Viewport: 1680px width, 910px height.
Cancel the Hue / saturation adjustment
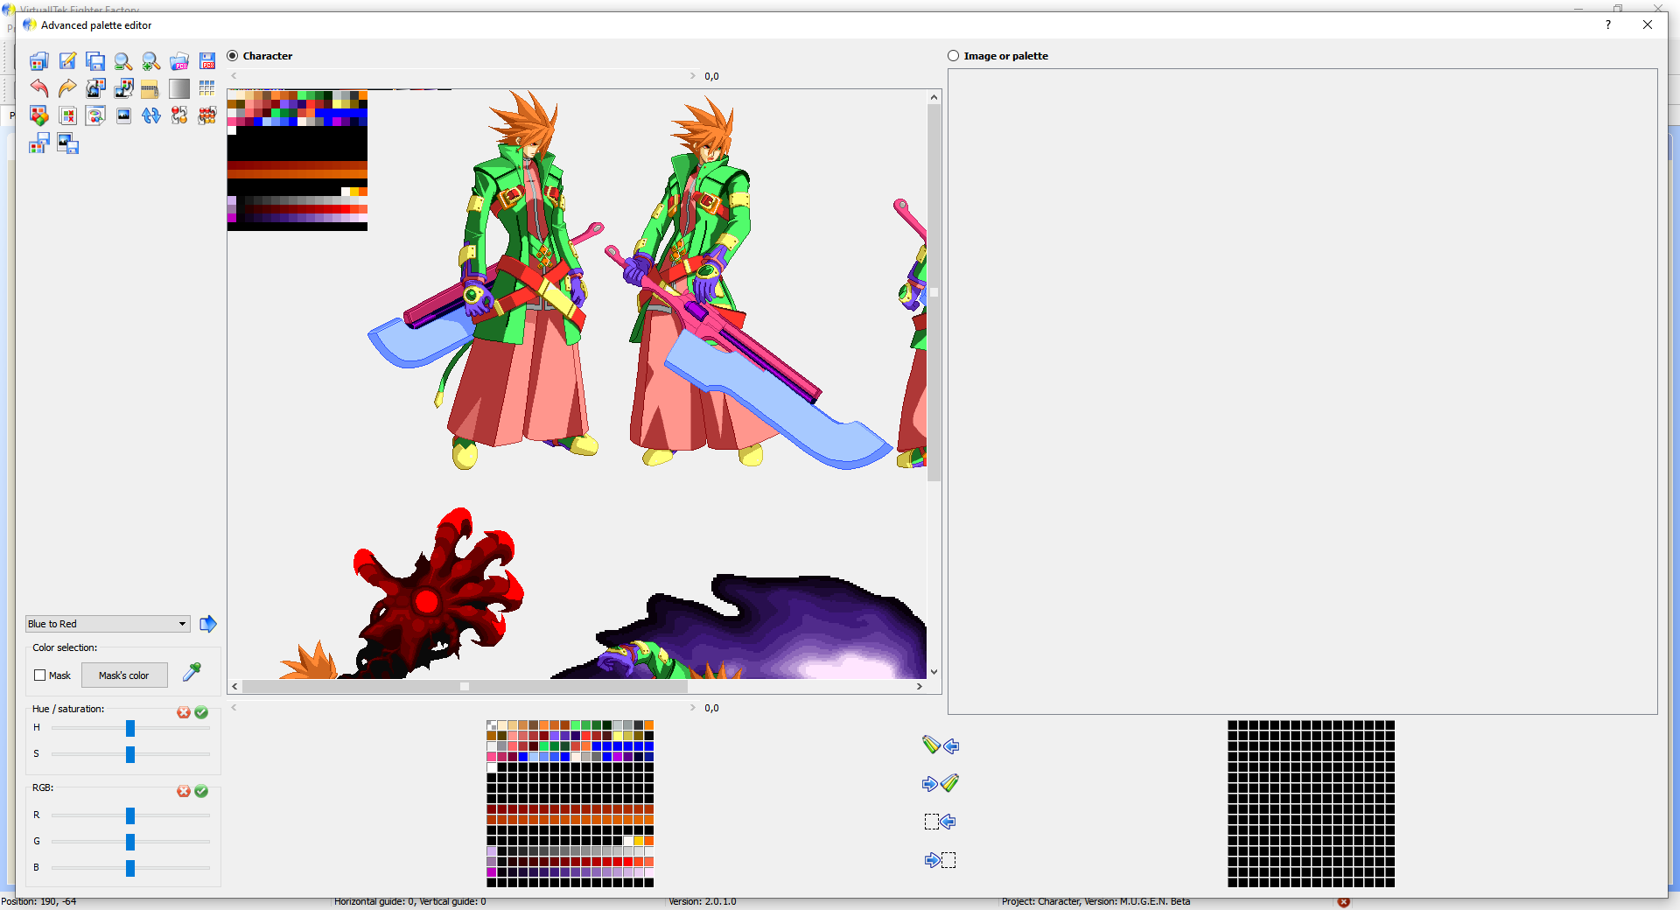tap(184, 712)
